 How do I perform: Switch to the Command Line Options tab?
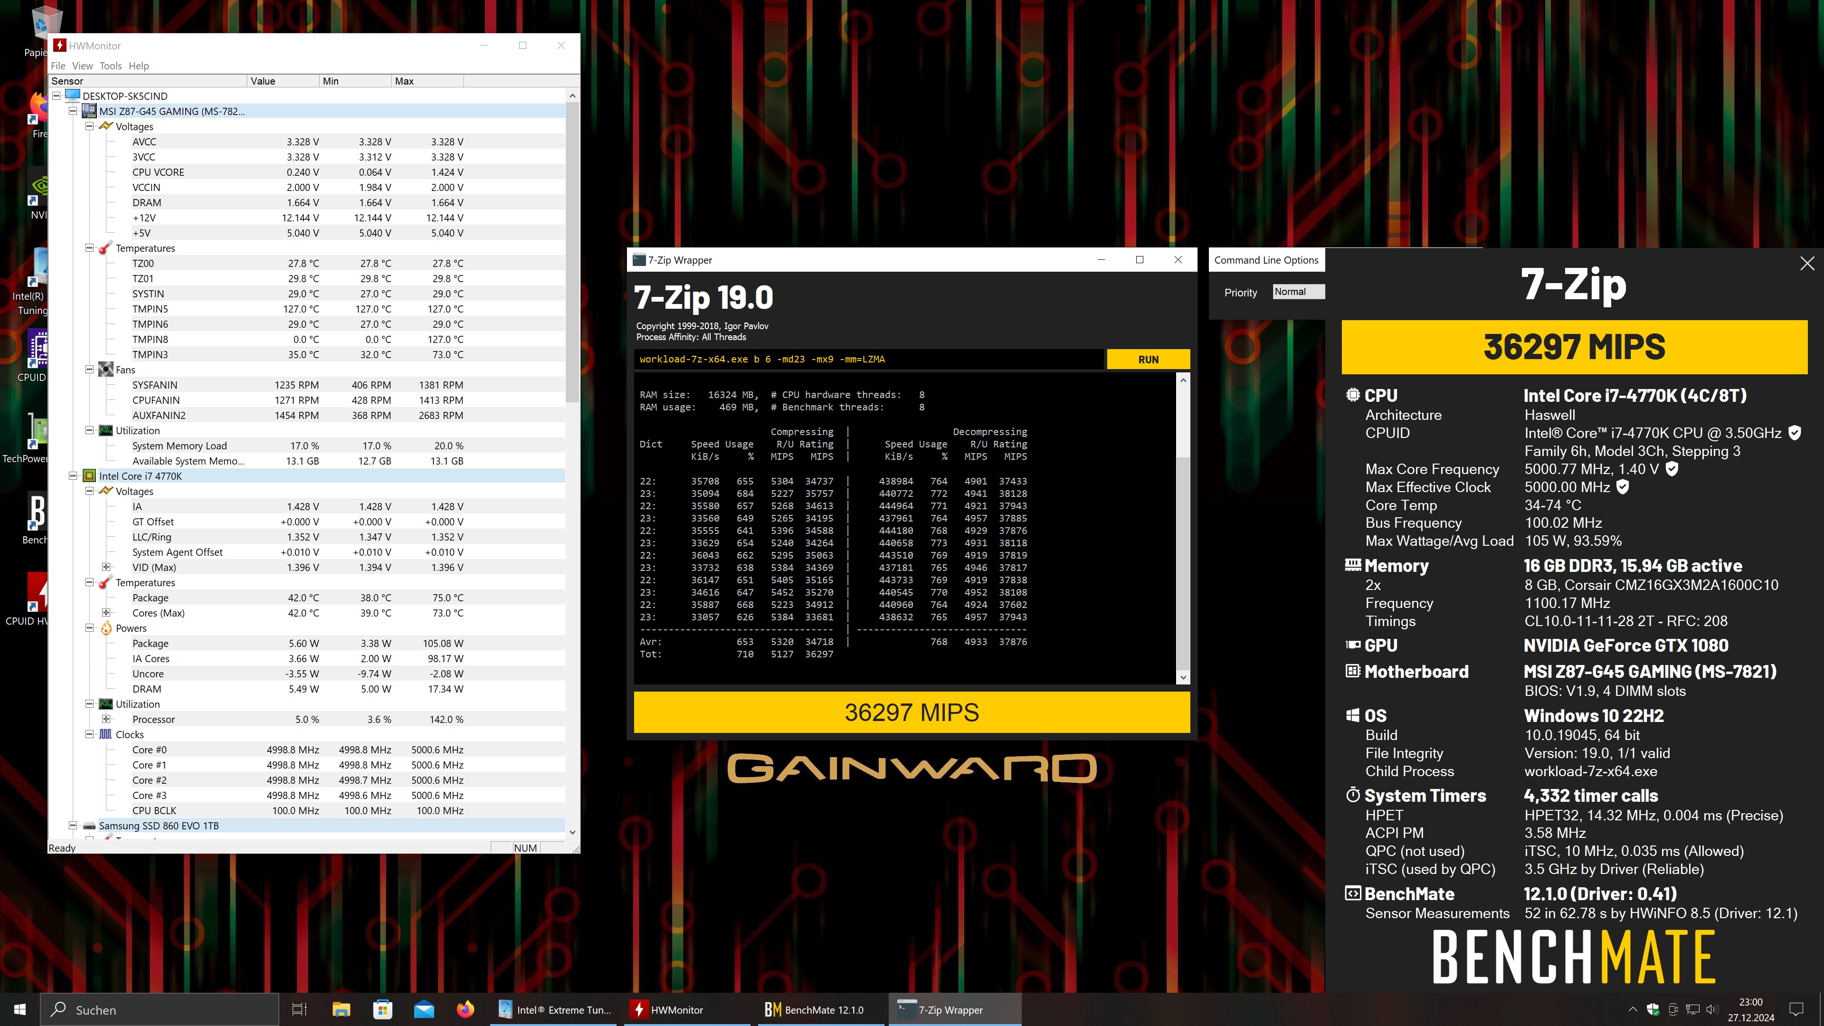[x=1266, y=260]
